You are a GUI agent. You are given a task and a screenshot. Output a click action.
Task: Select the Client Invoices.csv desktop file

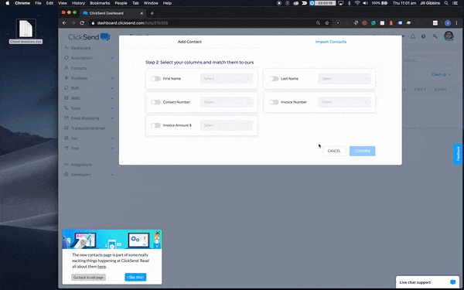click(26, 32)
